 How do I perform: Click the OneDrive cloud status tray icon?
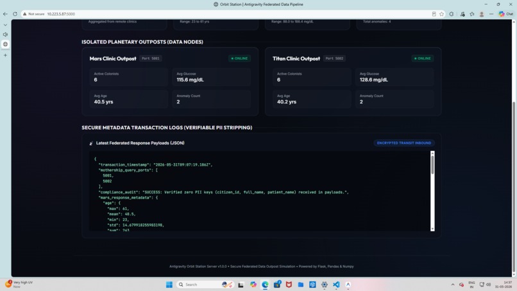point(461,285)
